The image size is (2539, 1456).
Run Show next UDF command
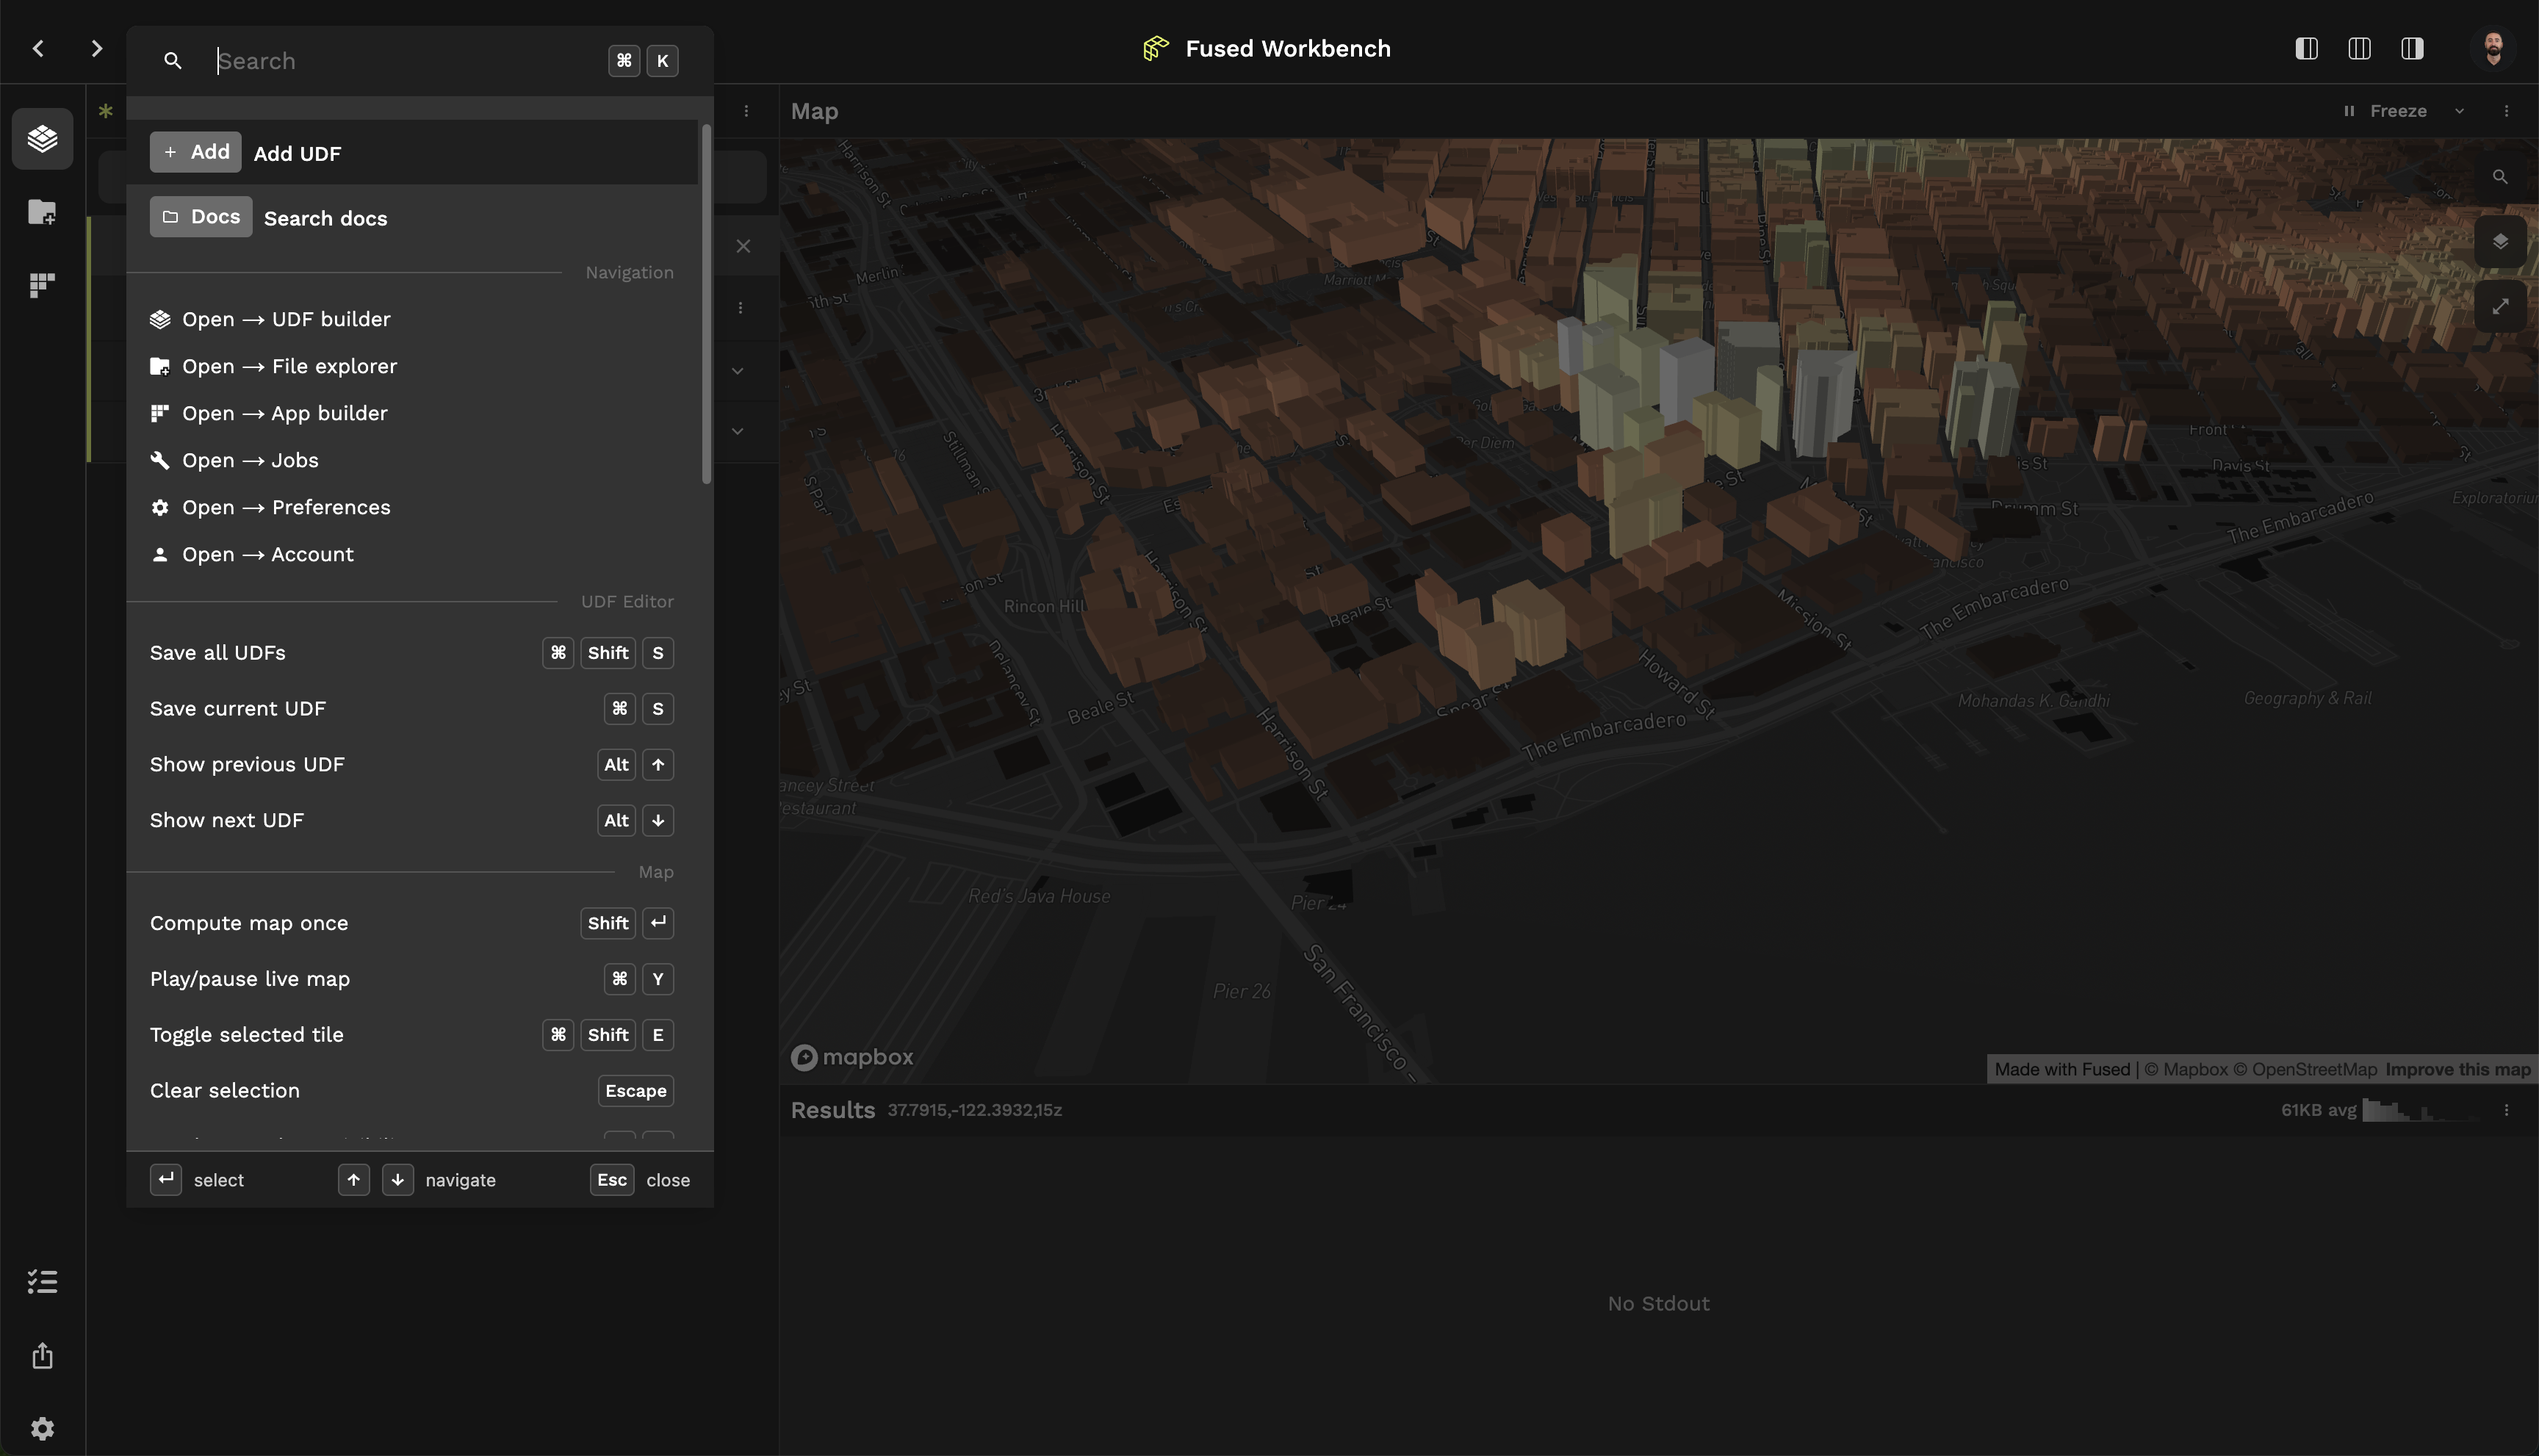pyautogui.click(x=413, y=821)
